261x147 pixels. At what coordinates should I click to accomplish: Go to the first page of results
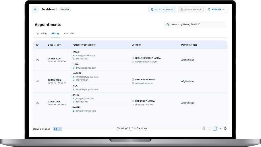[x=204, y=129]
